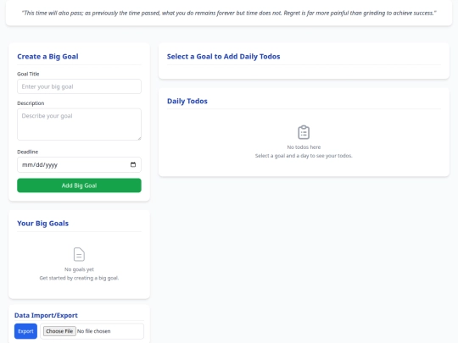Click the Data Import/Export heading
Screen dimensions: 458x343
click(46, 315)
